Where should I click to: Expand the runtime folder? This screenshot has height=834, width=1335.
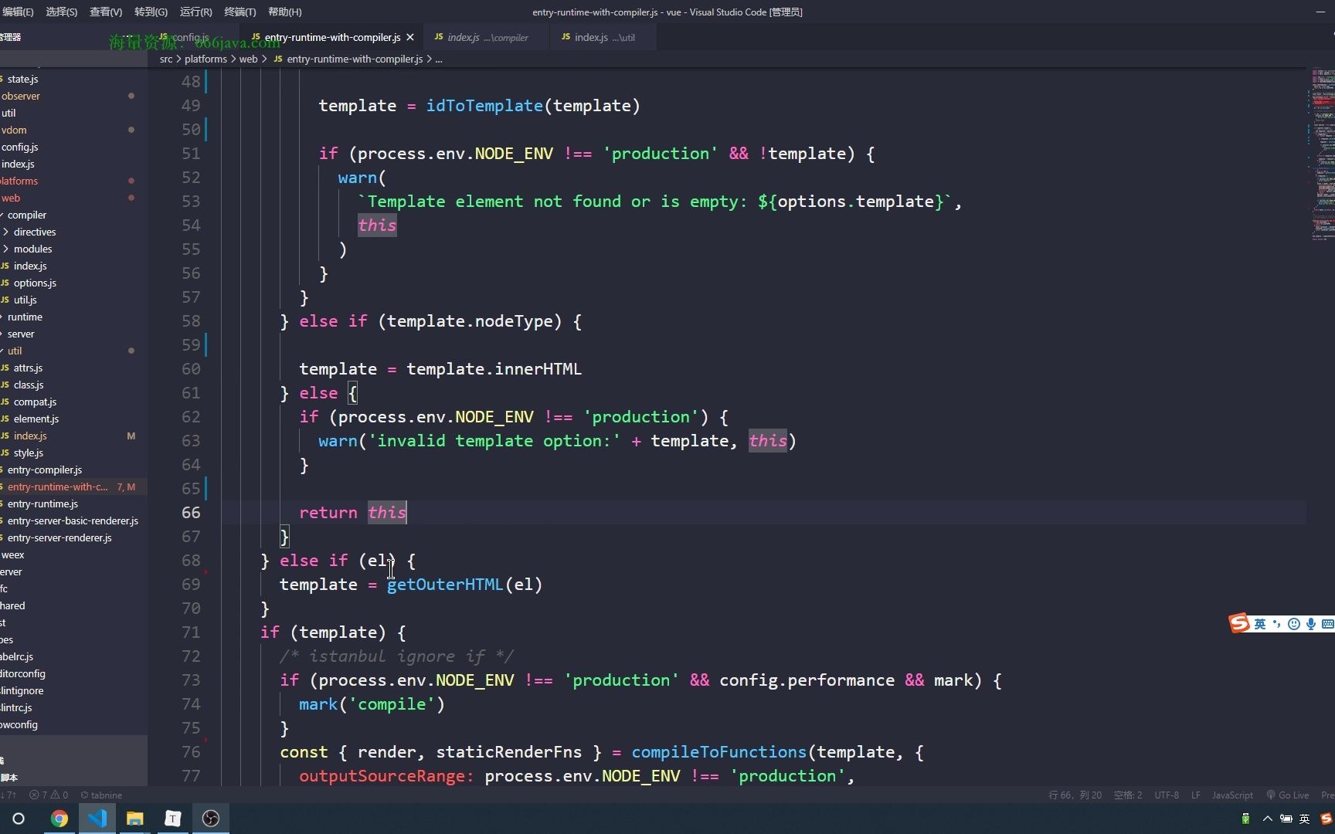click(x=25, y=317)
